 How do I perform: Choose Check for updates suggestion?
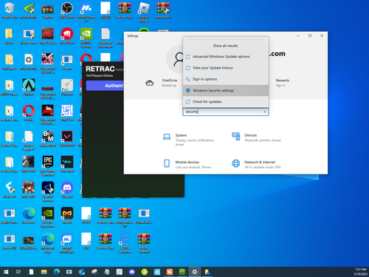click(x=226, y=102)
